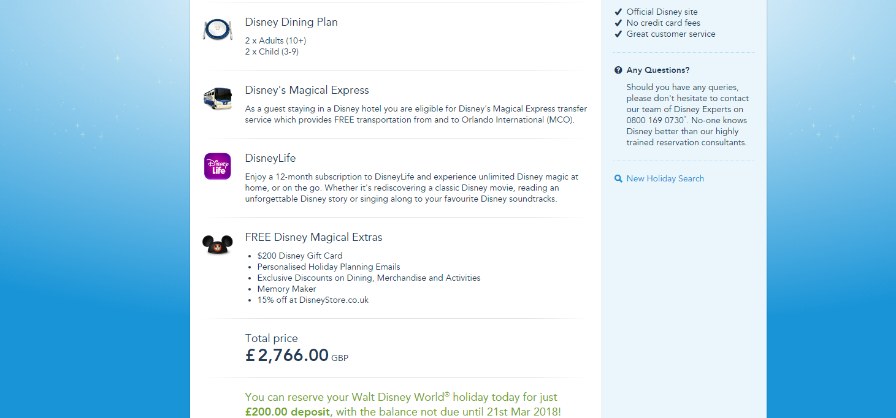The width and height of the screenshot is (896, 418).
Task: Click the question mark icon beside Any Questions
Action: pyautogui.click(x=618, y=70)
